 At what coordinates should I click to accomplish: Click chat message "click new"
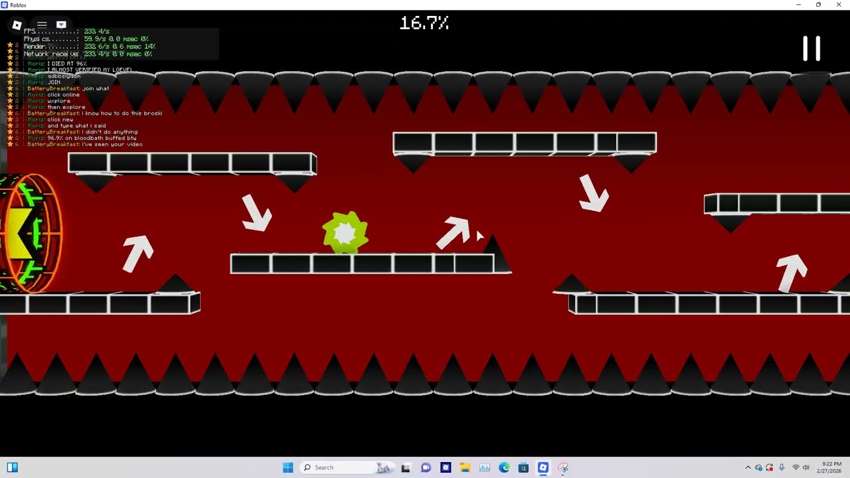point(60,119)
